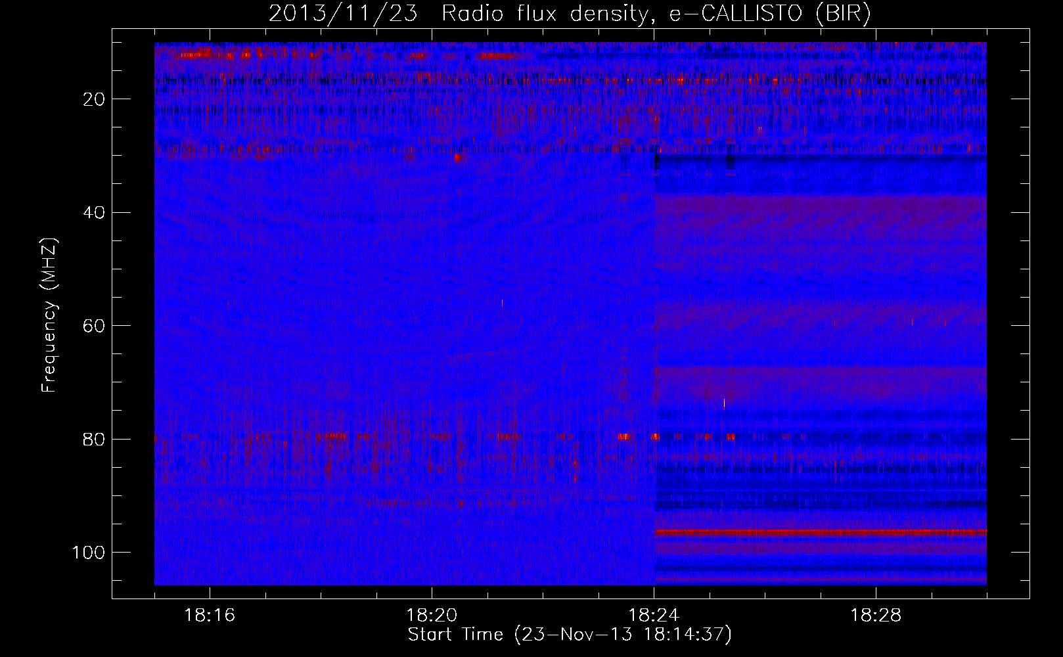The width and height of the screenshot is (1063, 657).
Task: Select the 18:20 time tick label
Action: [432, 616]
